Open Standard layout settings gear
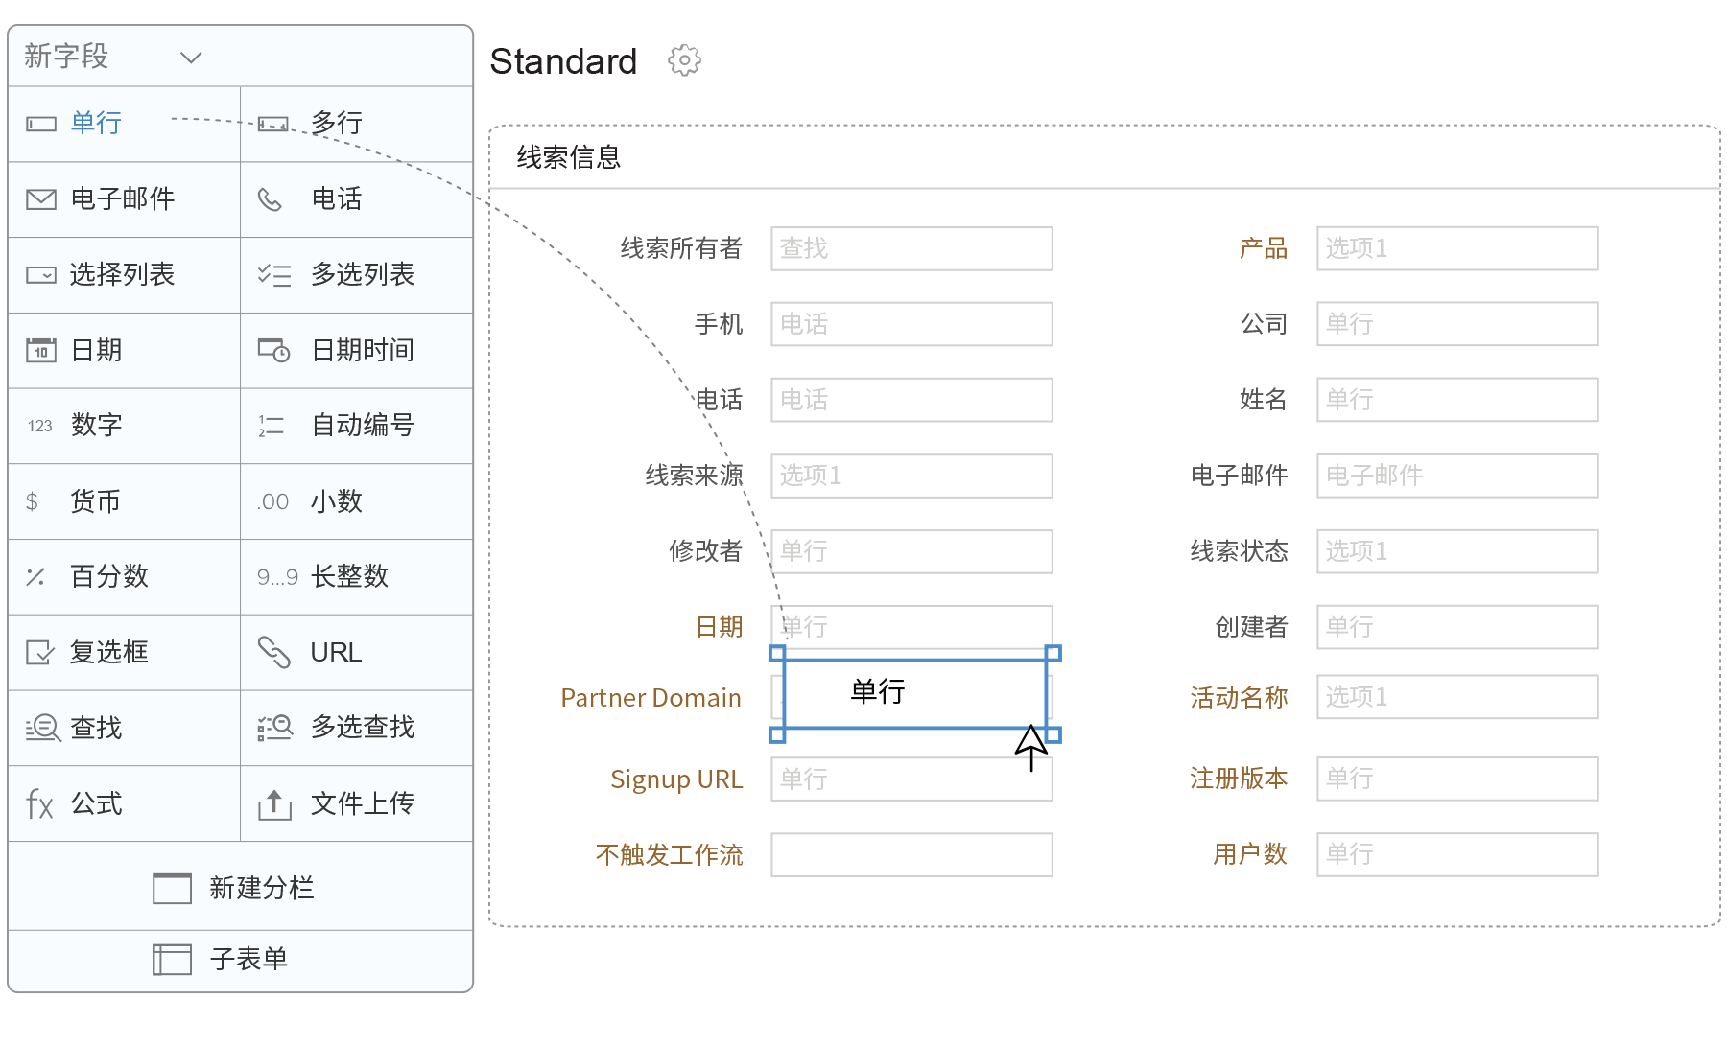Image resolution: width=1727 pixels, height=1046 pixels. coord(684,60)
